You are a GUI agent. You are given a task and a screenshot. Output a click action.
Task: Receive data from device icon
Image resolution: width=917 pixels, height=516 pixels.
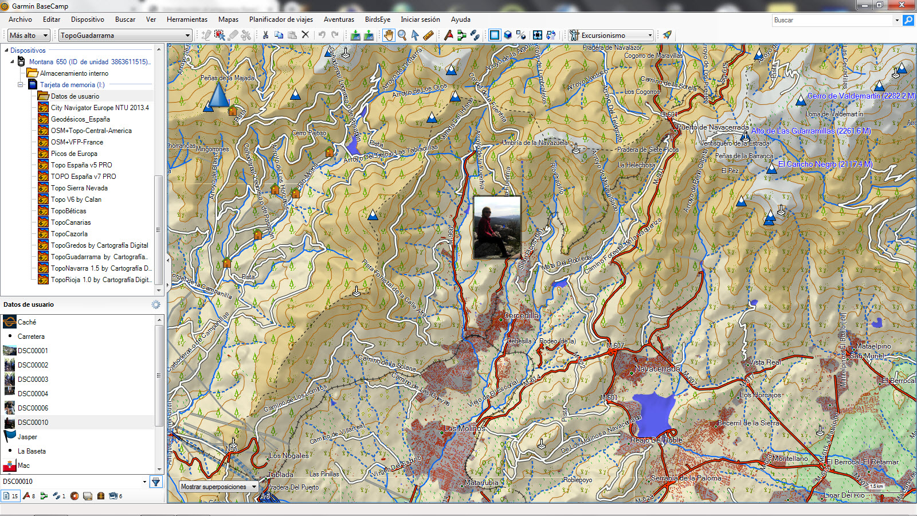click(369, 35)
